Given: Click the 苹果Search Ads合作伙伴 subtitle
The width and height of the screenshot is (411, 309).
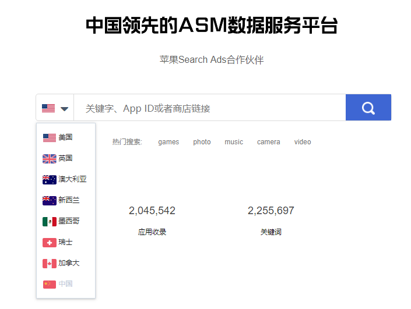Looking at the screenshot, I should tap(212, 60).
